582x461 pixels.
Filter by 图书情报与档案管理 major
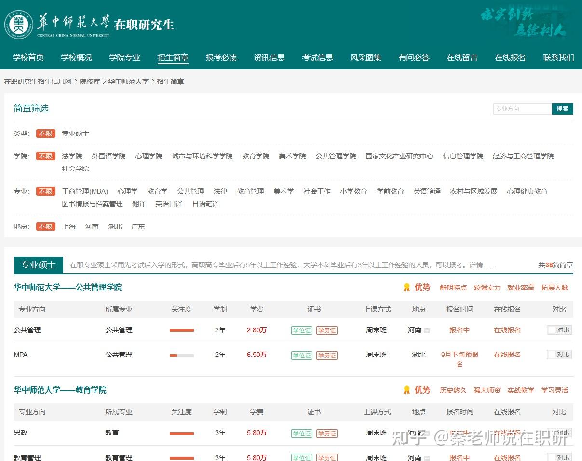tap(93, 204)
